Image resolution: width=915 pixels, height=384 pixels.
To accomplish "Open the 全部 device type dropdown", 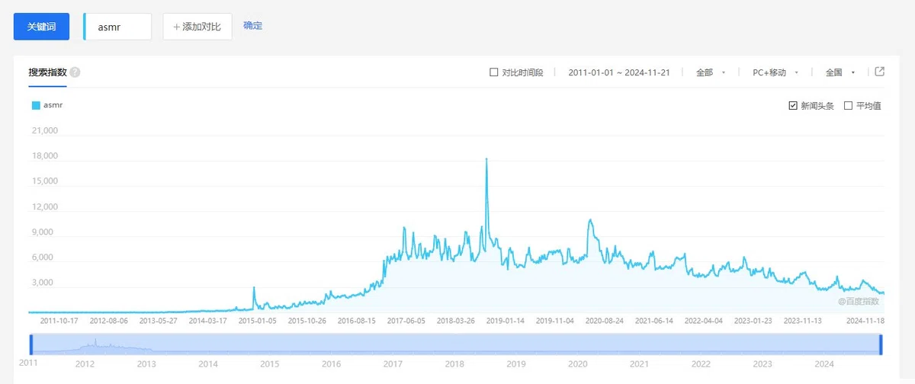I will [710, 72].
